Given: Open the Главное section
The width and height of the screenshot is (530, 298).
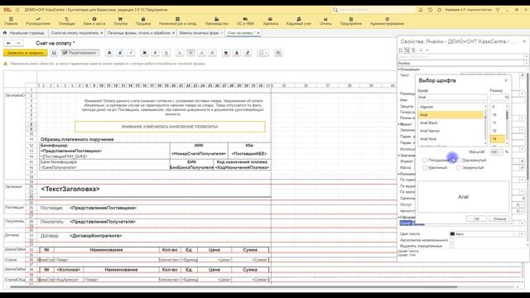Looking at the screenshot, I should tap(11, 21).
